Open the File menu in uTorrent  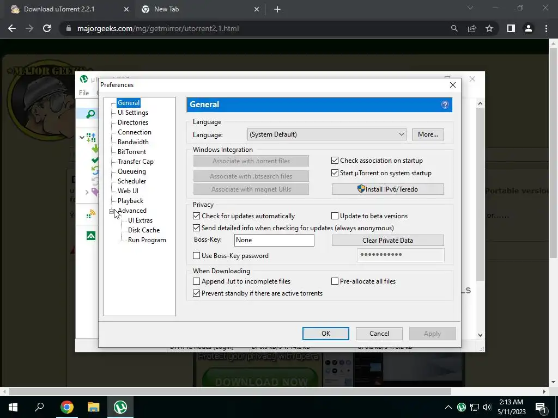(84, 93)
